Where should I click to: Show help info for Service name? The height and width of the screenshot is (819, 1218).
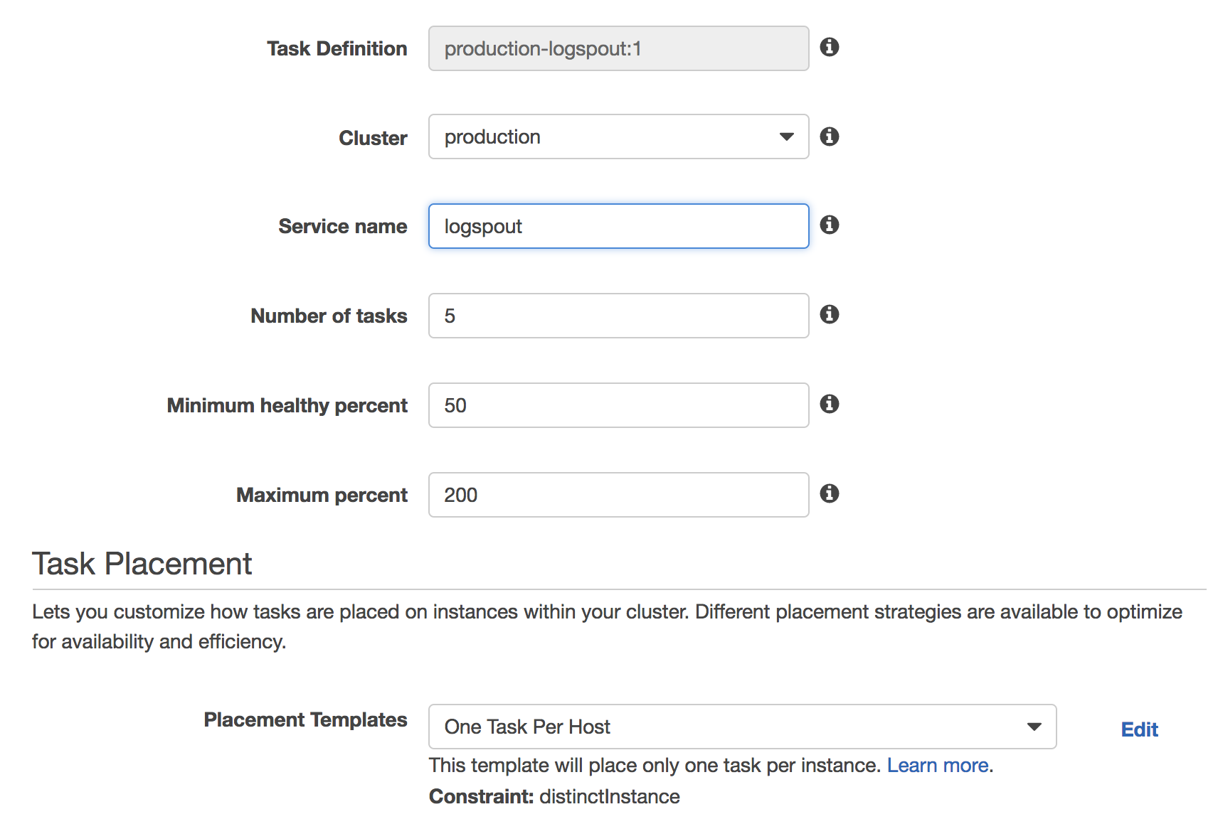[x=829, y=225]
